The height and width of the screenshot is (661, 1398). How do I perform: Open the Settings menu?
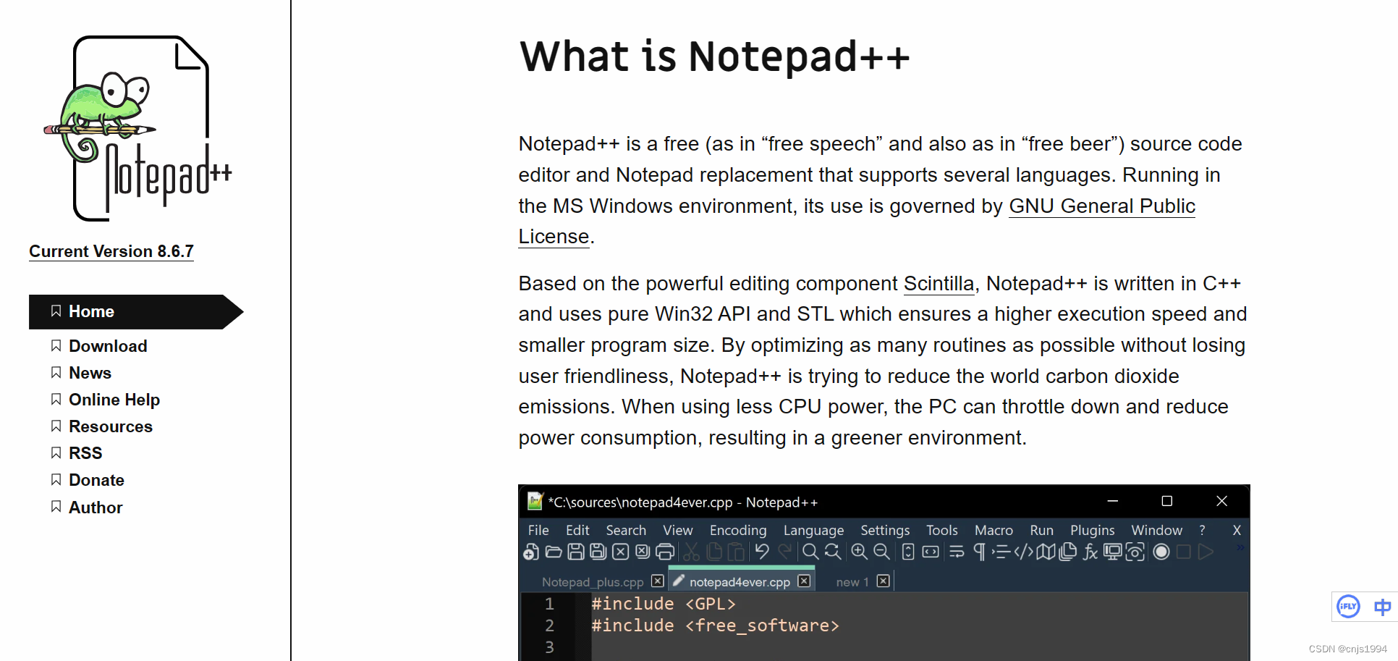pyautogui.click(x=885, y=530)
